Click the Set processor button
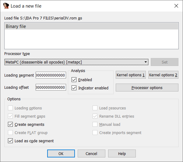Screen dimensions: 183x162 (x=164, y=62)
